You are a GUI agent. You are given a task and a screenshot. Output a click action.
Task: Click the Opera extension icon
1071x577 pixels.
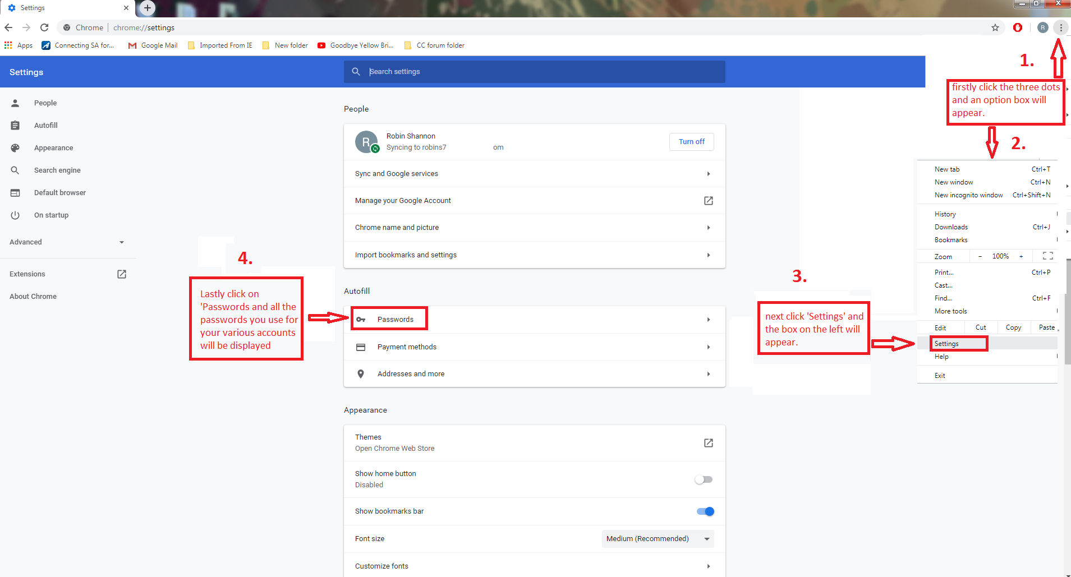(1017, 27)
